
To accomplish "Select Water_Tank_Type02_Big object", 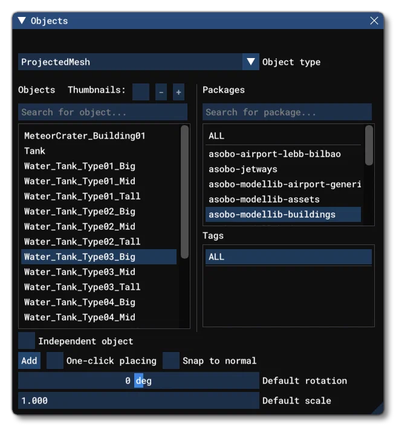I will click(x=99, y=211).
